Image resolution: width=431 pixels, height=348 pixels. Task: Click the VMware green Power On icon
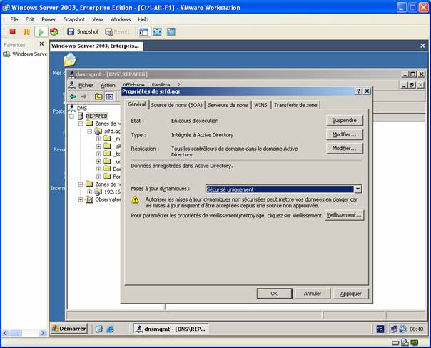(41, 32)
